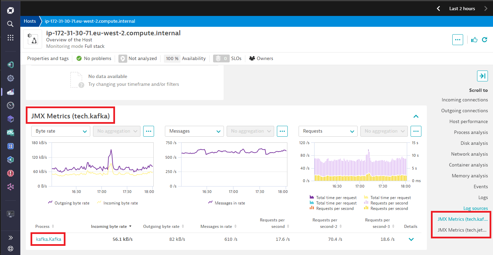Screen dimensions: 493x255
Task: Jump to Process analysis section
Action: (x=471, y=132)
